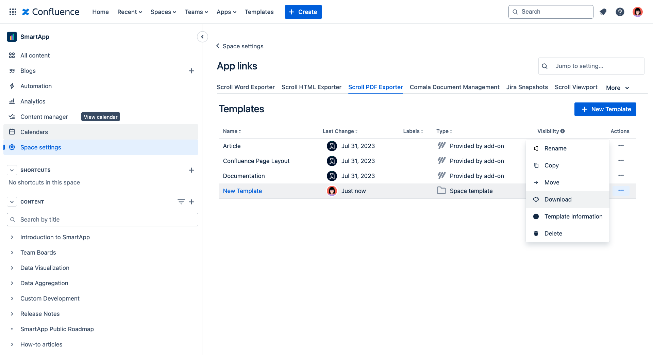Open the notifications icon

pyautogui.click(x=603, y=12)
